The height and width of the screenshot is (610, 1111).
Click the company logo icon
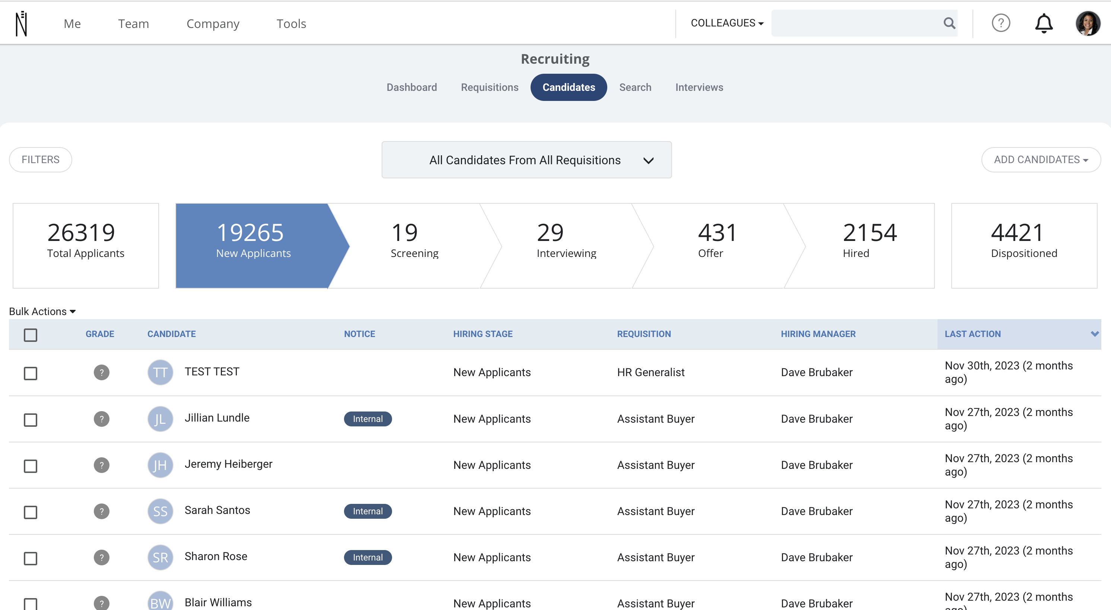click(x=22, y=24)
